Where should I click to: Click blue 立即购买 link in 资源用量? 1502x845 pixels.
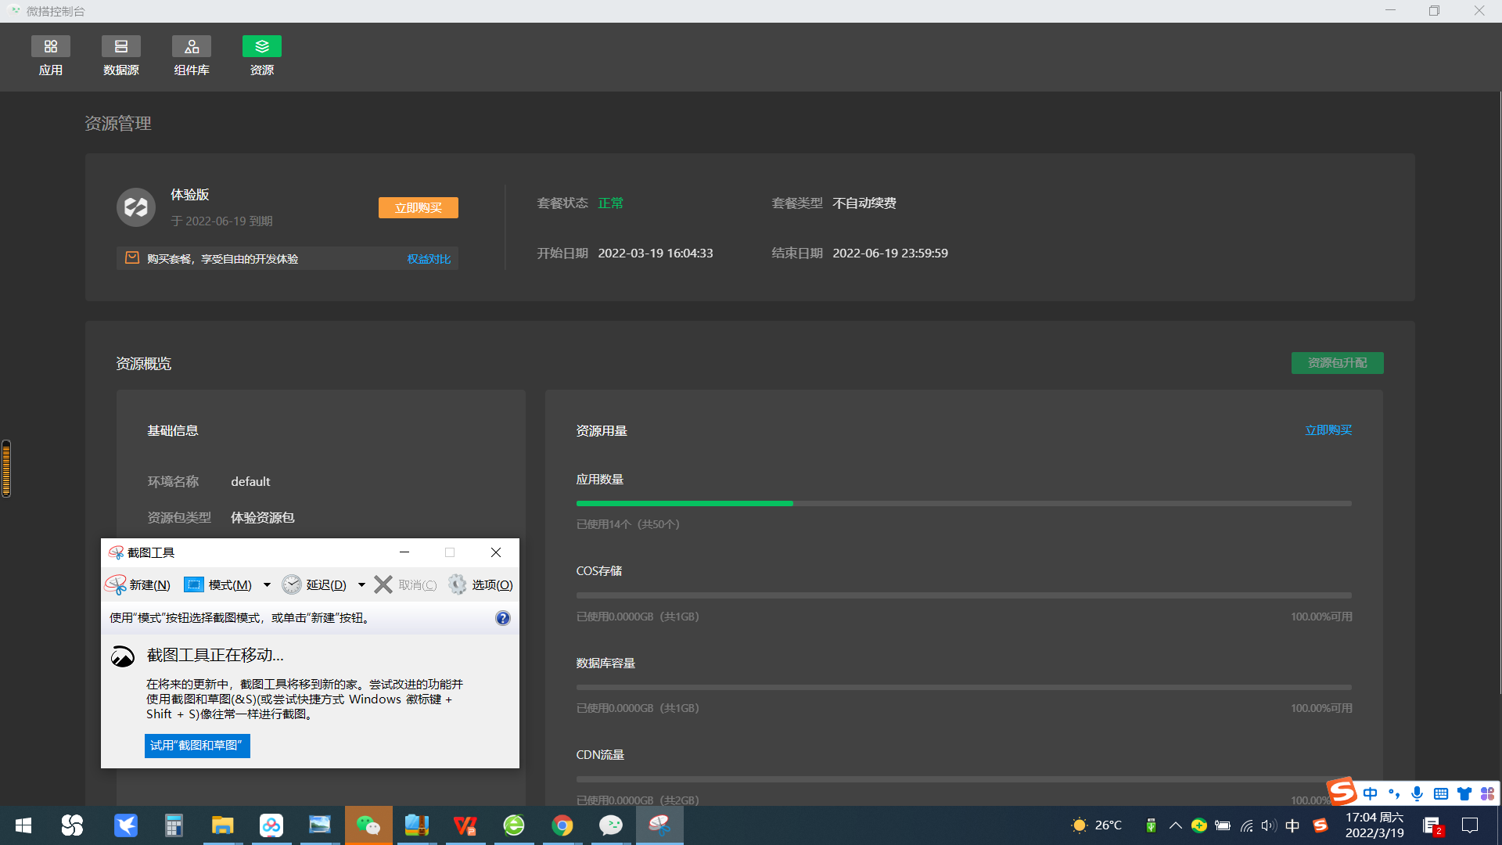(x=1328, y=430)
